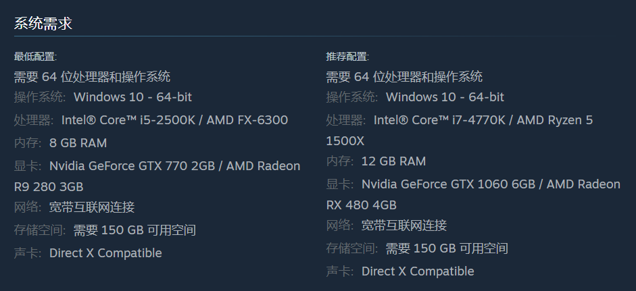Click the 最低配置 label

[x=35, y=56]
